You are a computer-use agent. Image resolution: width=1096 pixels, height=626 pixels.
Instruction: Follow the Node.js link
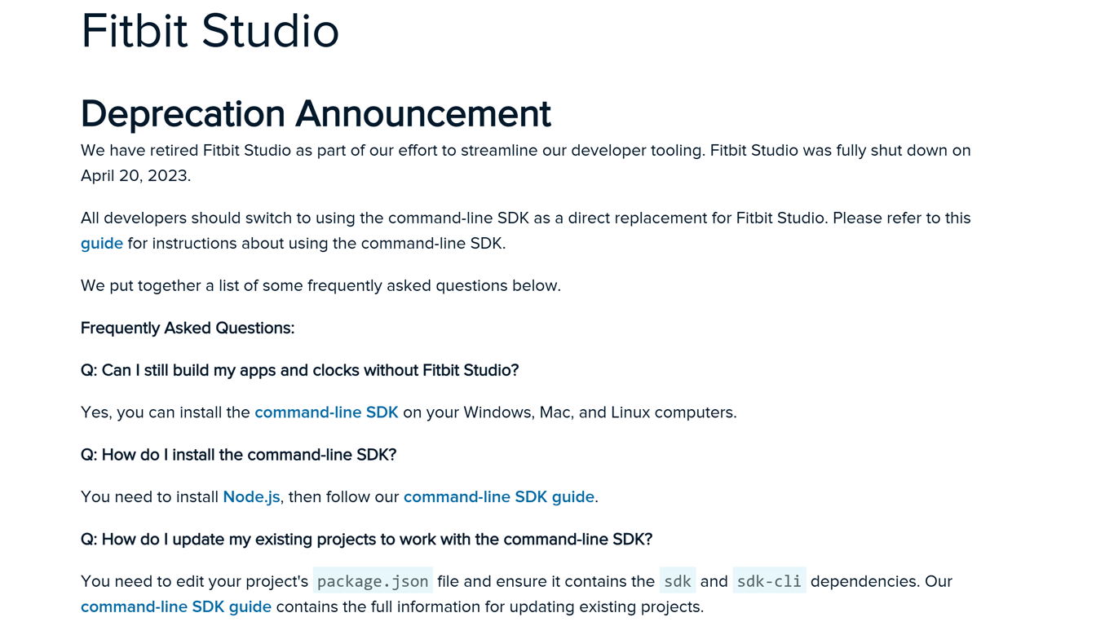click(x=251, y=497)
